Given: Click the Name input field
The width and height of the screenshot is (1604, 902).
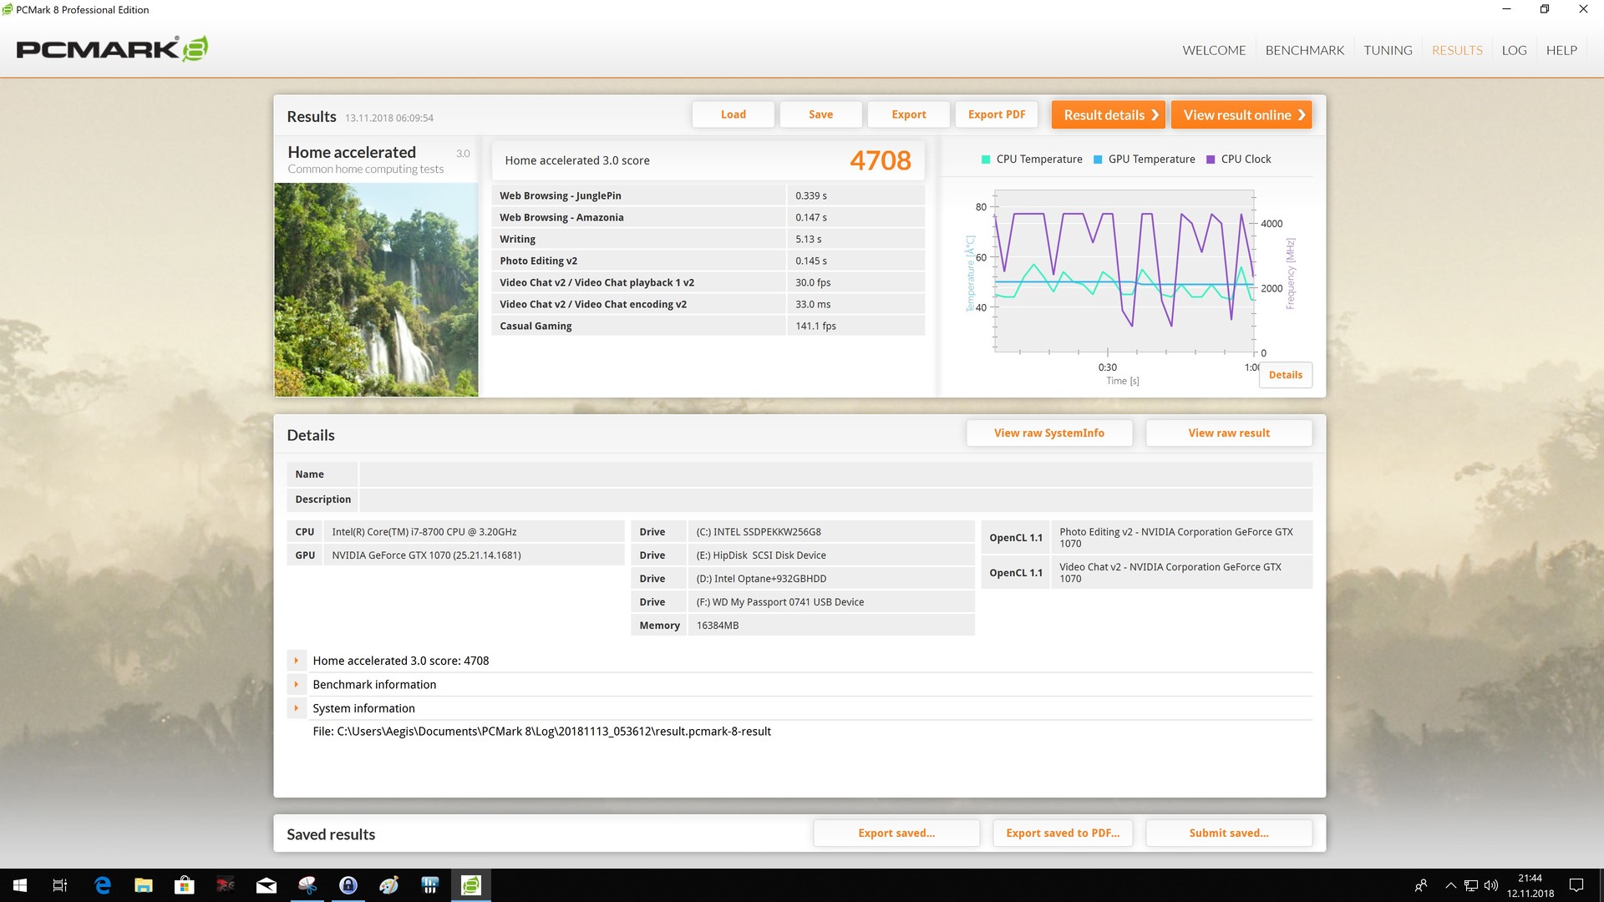Looking at the screenshot, I should [835, 474].
